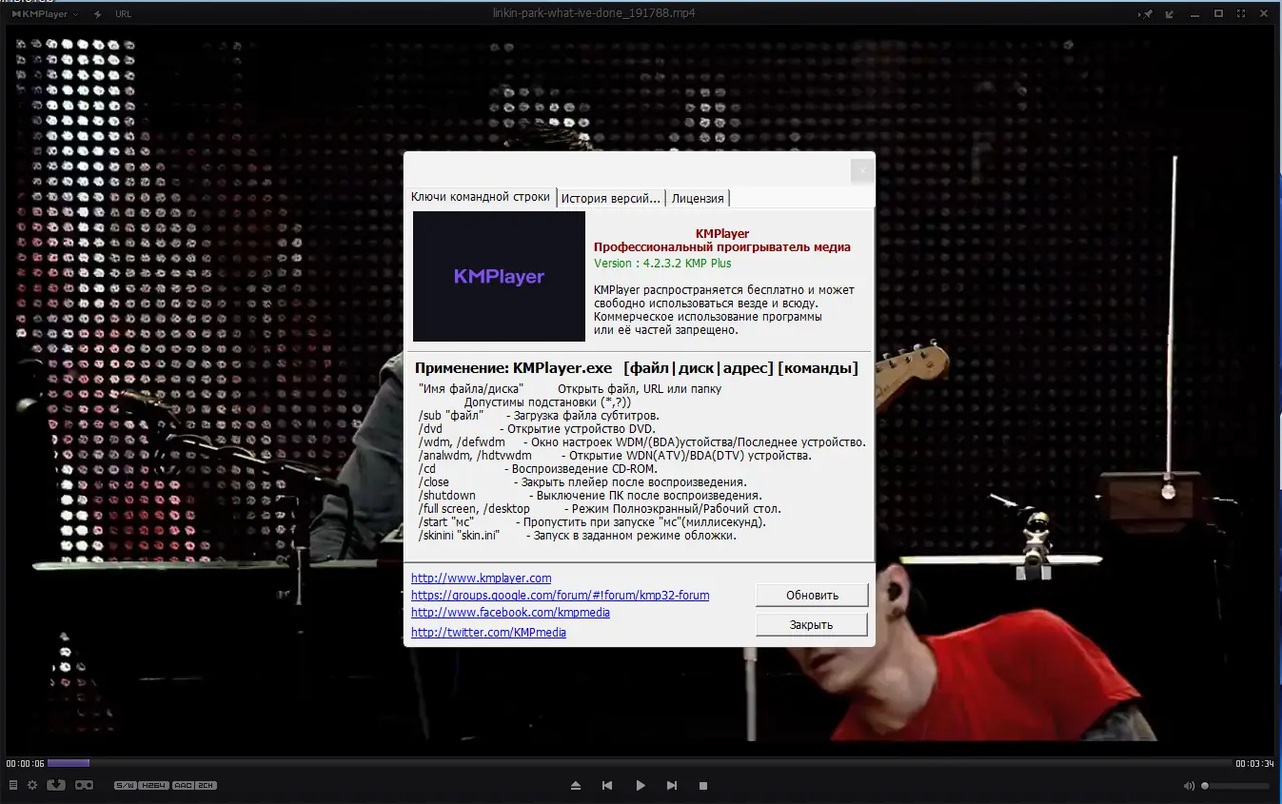1282x804 pixels.
Task: Click the linkin-park-what-ive-done_191788.mp4 title
Action: tap(594, 14)
